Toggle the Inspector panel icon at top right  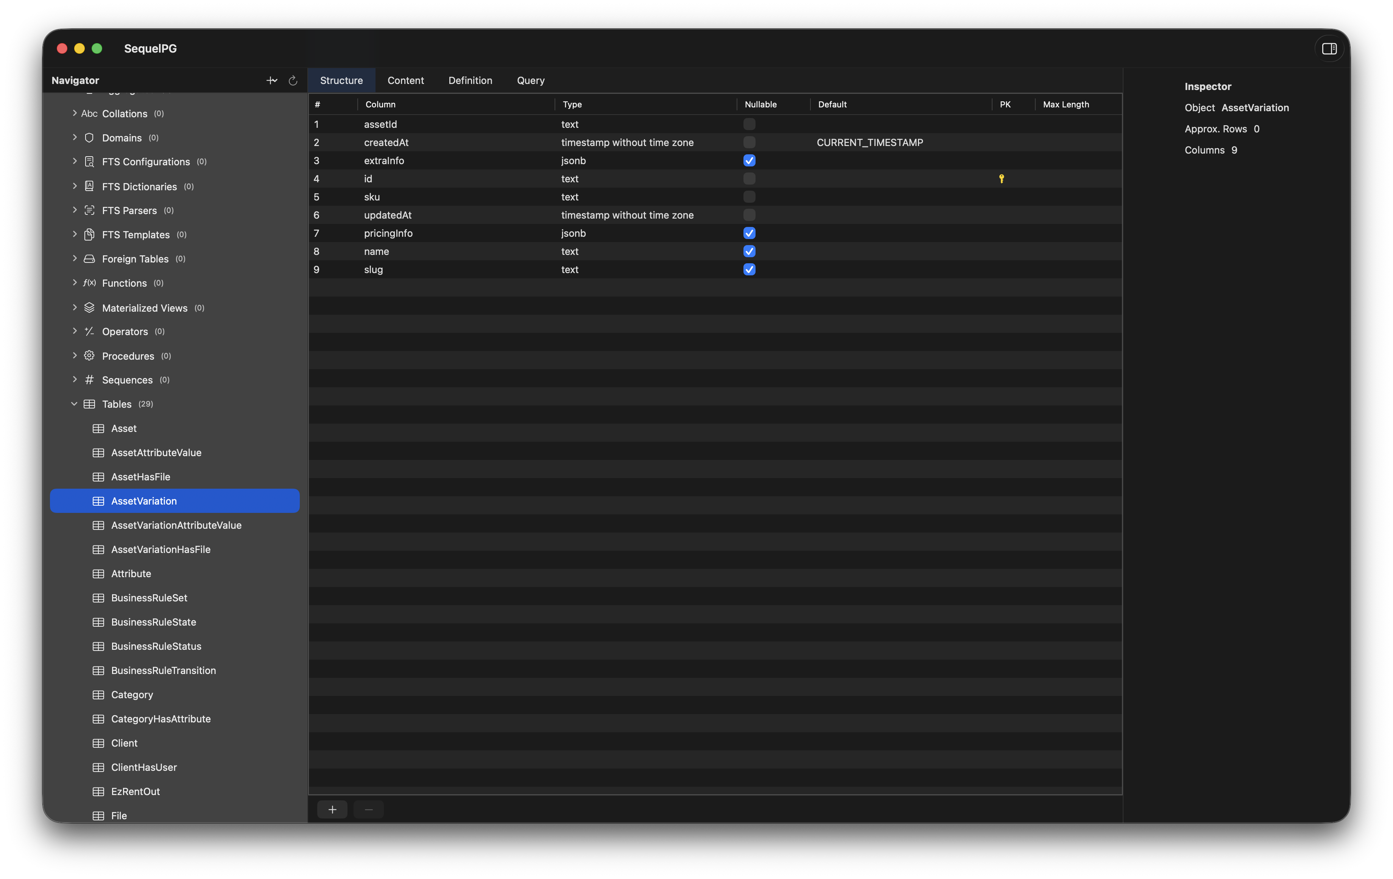pos(1329,48)
